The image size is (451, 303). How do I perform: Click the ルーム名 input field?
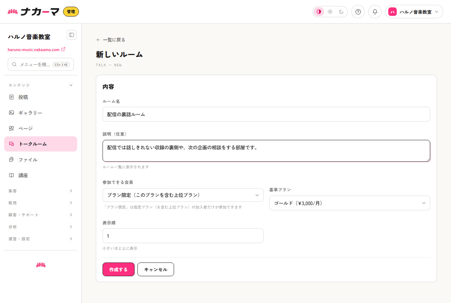266,114
